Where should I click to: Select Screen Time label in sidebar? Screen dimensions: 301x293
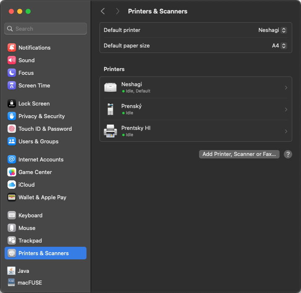[x=34, y=86]
